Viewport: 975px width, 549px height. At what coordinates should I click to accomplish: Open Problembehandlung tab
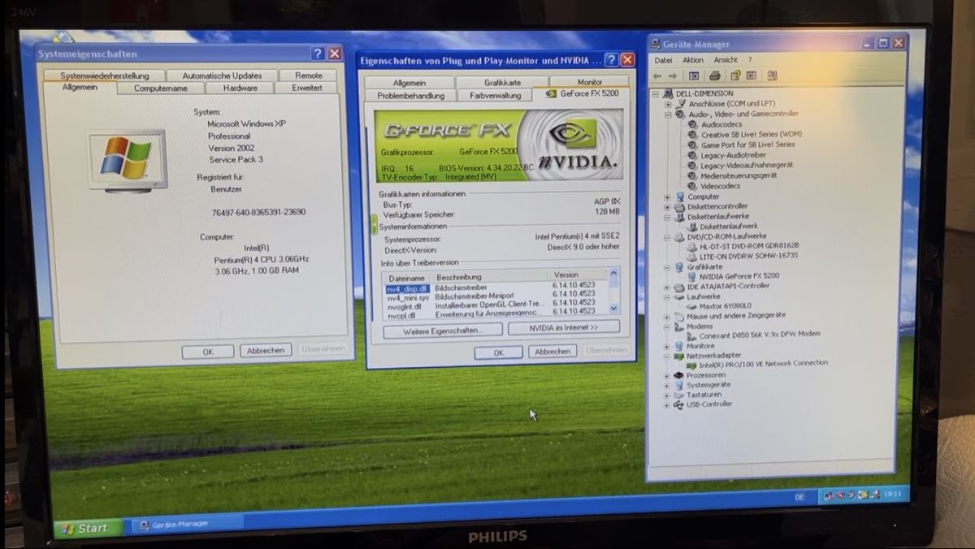pos(410,95)
